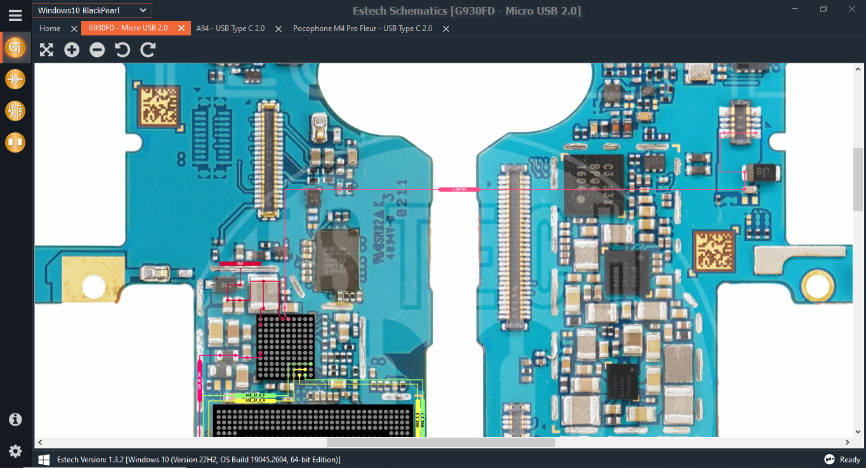Close the Home tab

pos(74,28)
